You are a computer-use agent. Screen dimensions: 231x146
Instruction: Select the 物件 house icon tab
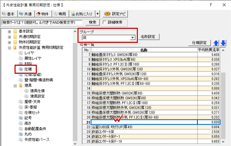pos(43,14)
